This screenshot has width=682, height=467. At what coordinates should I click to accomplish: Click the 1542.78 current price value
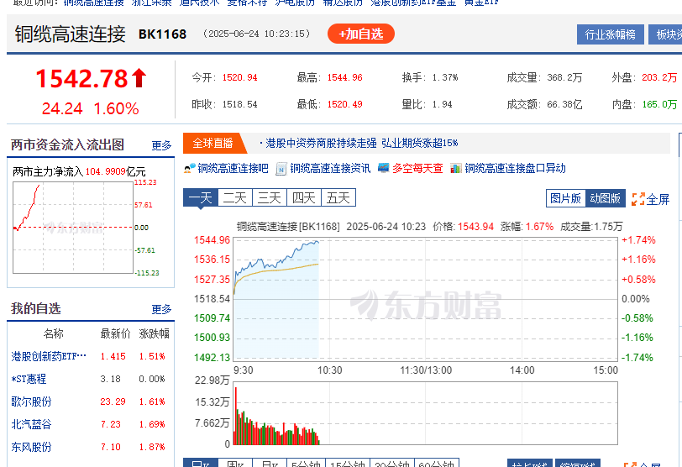click(81, 79)
